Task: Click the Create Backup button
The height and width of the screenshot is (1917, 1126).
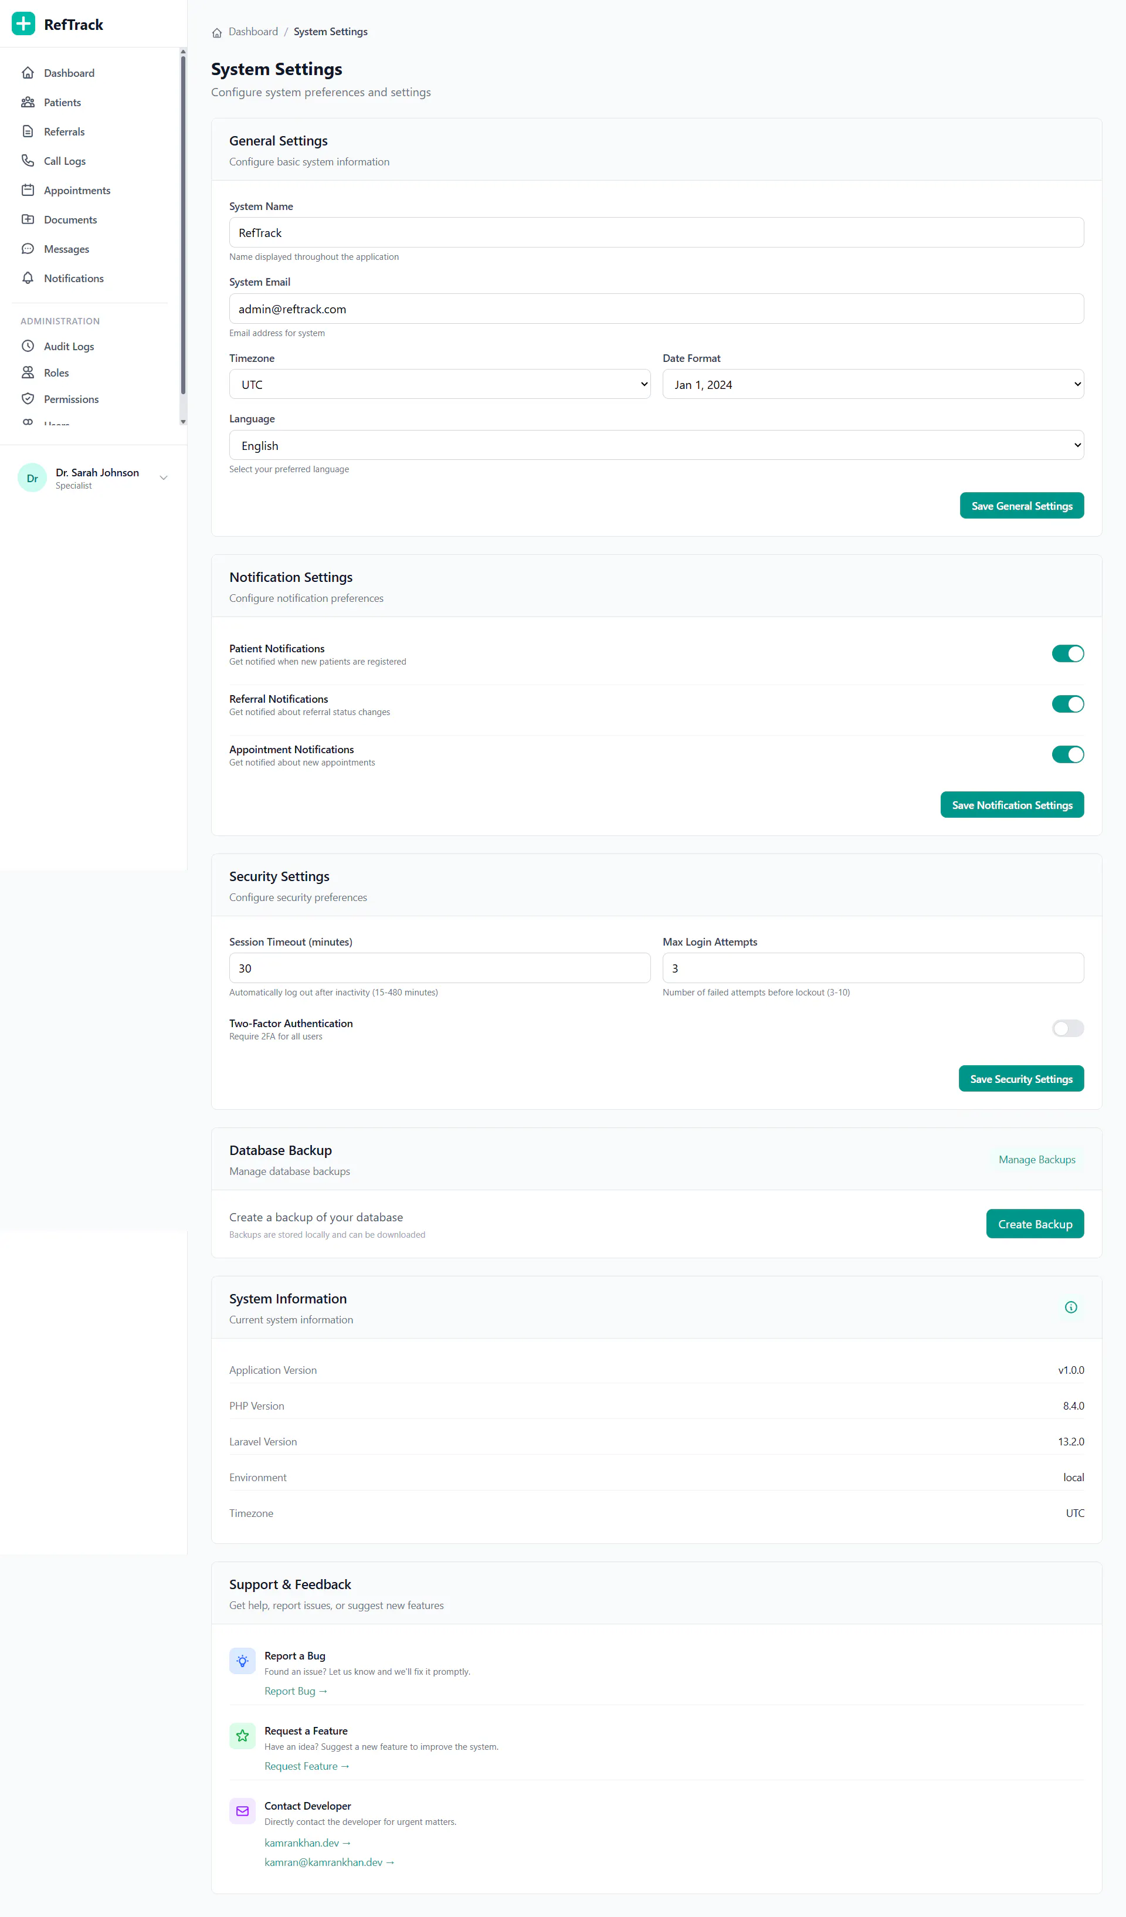Action: (x=1035, y=1224)
